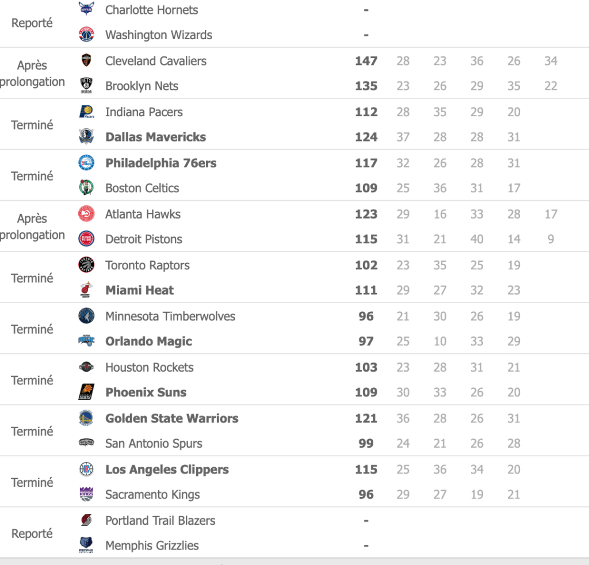Image resolution: width=589 pixels, height=565 pixels.
Task: Click the Charlotte Hornets team logo
Action: 86,9
